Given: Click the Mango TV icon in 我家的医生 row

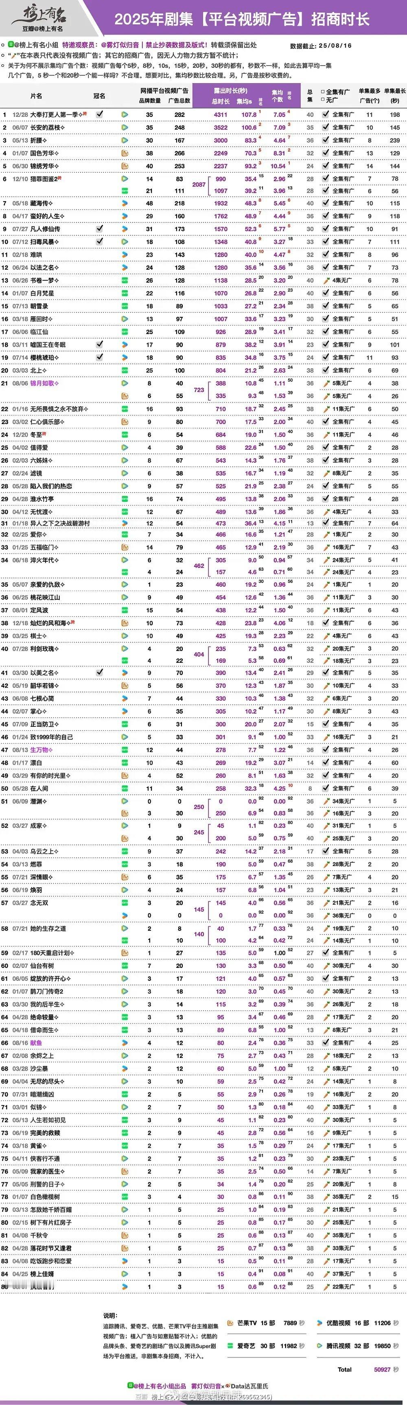Looking at the screenshot, I should coord(125,1172).
